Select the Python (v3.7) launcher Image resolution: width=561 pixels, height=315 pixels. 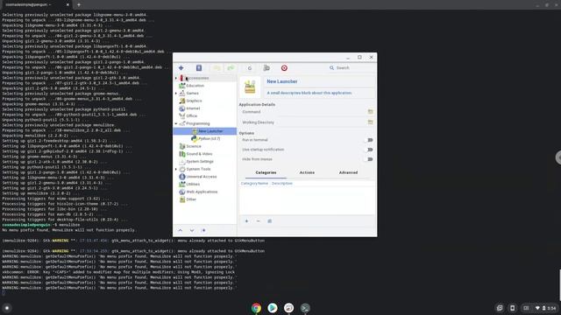pyautogui.click(x=209, y=138)
